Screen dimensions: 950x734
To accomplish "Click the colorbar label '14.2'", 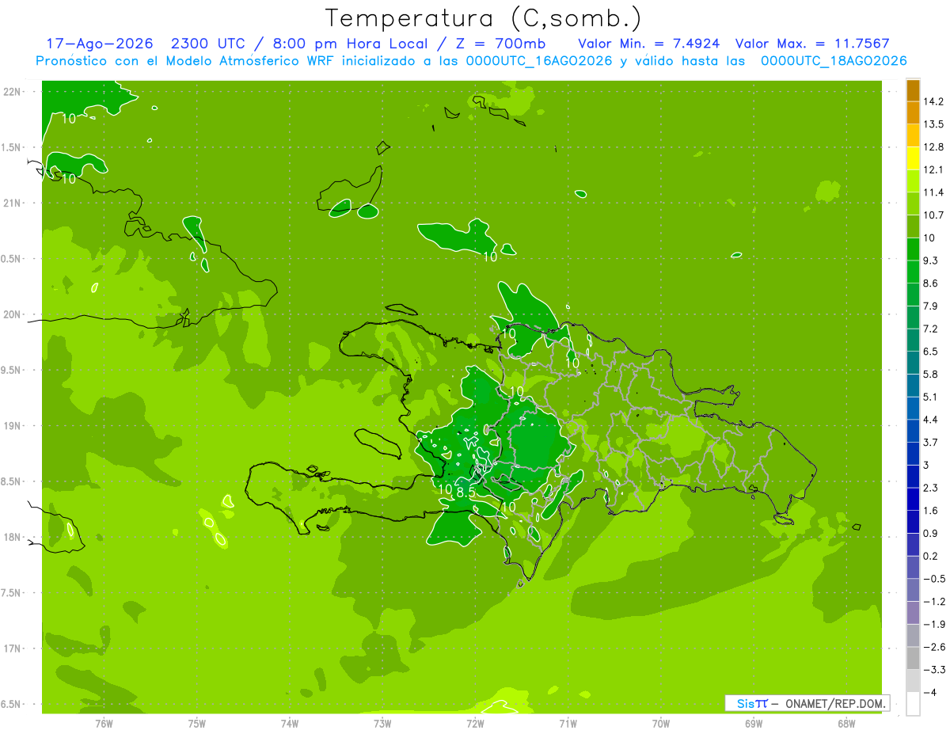I will tap(935, 101).
